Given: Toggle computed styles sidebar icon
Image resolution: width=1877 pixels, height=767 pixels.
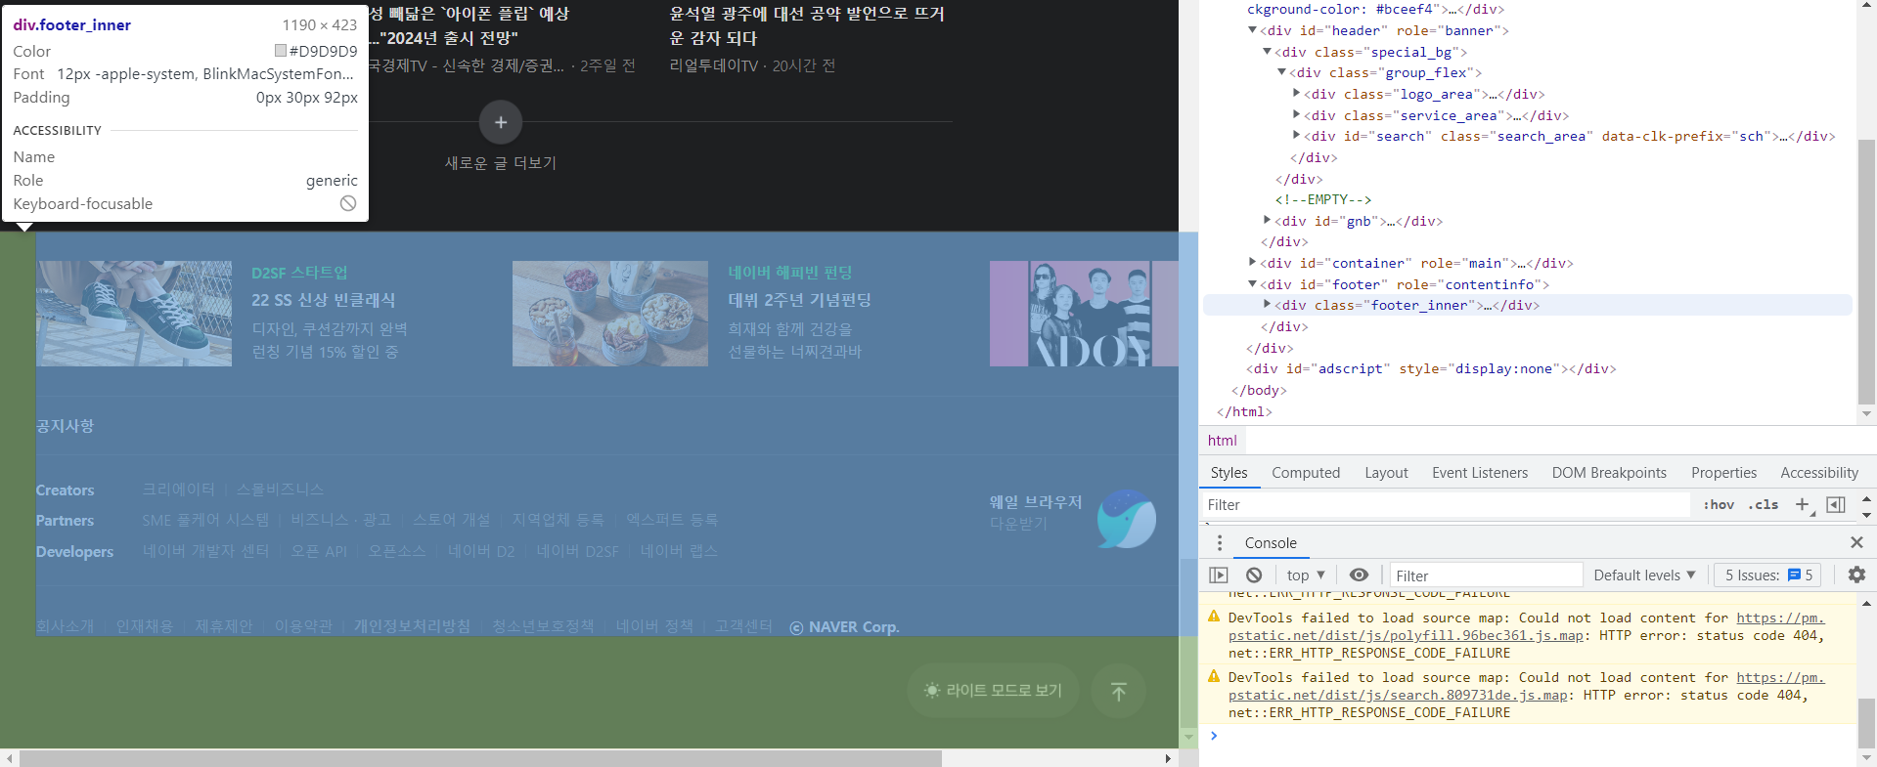Looking at the screenshot, I should tap(1836, 505).
